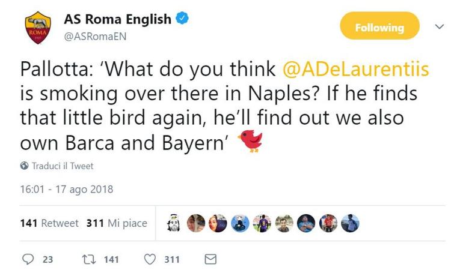Click the AS Roma crest profile picture

click(38, 28)
